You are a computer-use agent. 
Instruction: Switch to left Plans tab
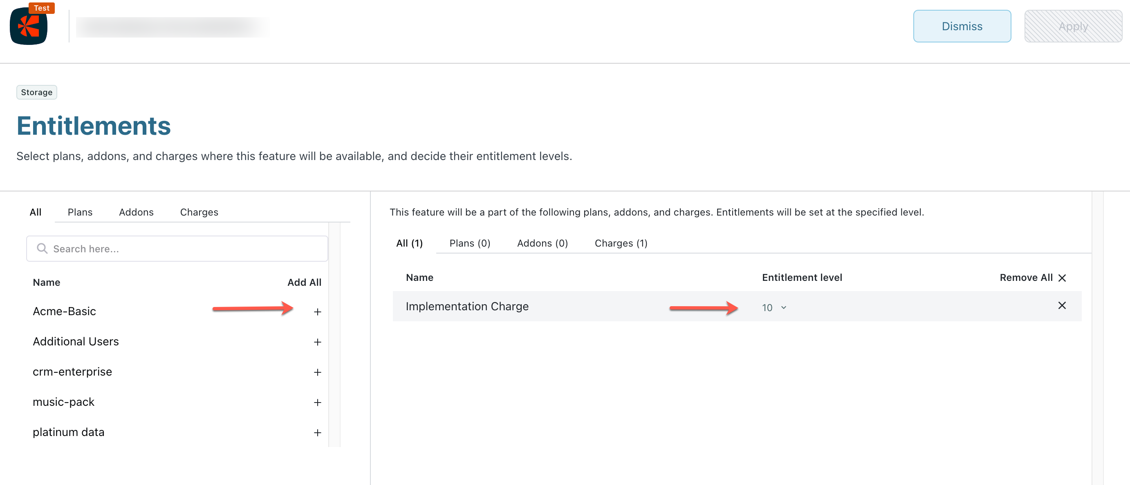pyautogui.click(x=80, y=212)
